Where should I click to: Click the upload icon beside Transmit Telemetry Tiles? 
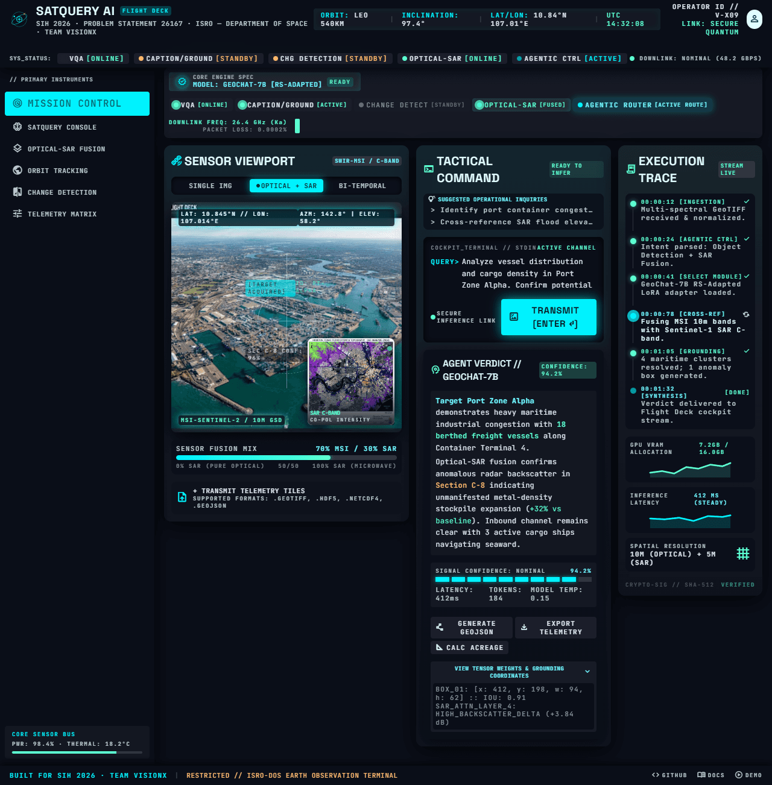coord(182,497)
